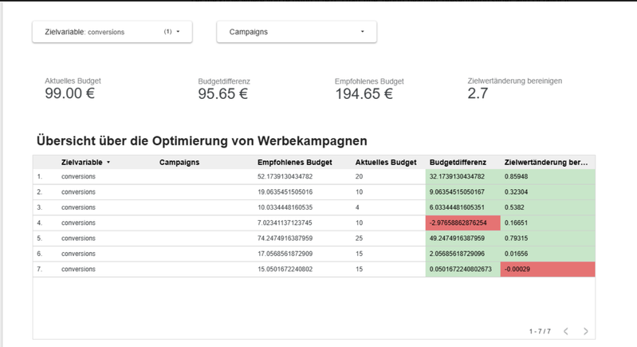This screenshot has width=637, height=347.
Task: Select the truncated Zielwertänderung ber... column header
Action: coord(547,162)
